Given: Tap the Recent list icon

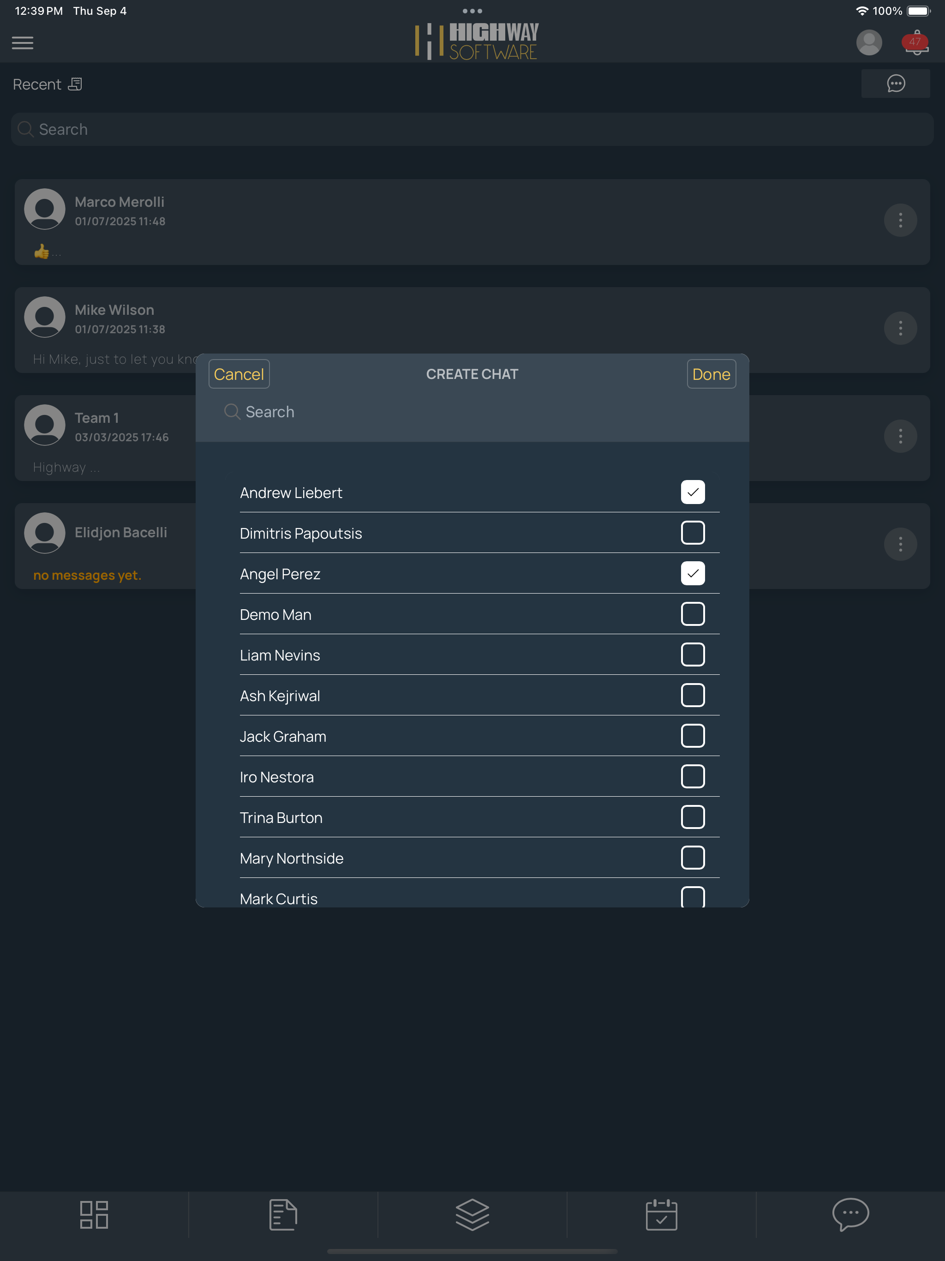Looking at the screenshot, I should tap(75, 84).
